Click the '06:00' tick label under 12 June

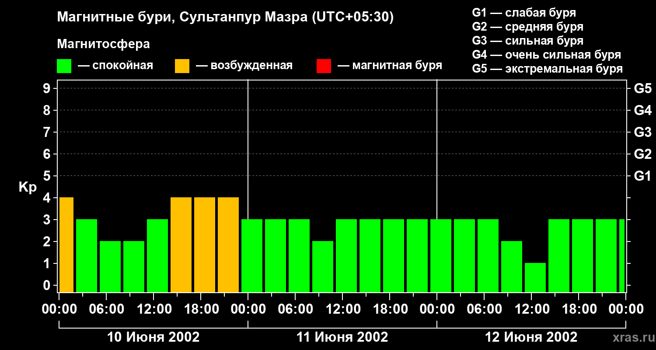click(484, 309)
